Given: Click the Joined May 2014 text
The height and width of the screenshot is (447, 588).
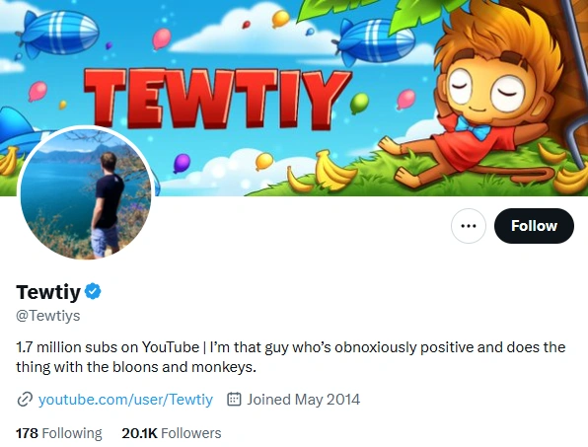Looking at the screenshot, I should [x=304, y=400].
